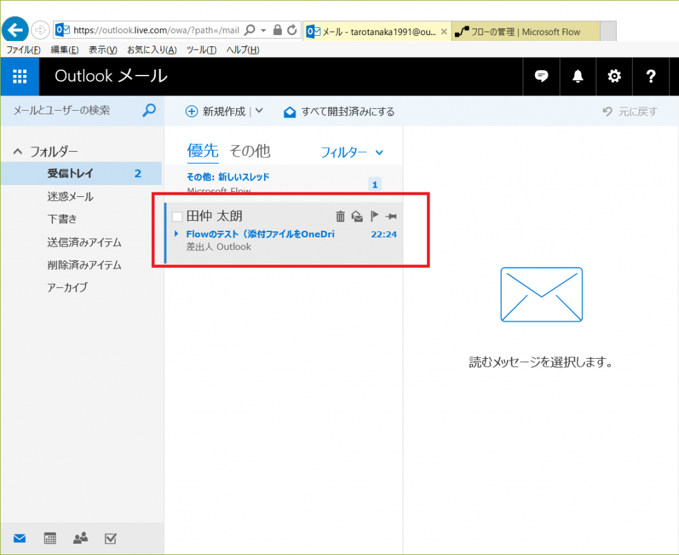Open the Skype chat bubble icon
The image size is (679, 555).
(x=541, y=76)
